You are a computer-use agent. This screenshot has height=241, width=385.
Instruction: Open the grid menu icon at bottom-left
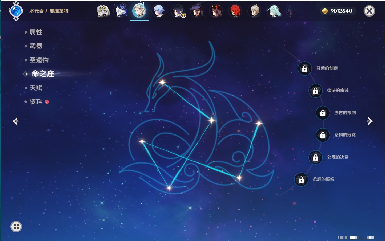click(16, 227)
